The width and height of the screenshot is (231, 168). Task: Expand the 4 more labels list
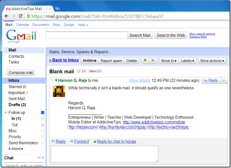coord(16,149)
